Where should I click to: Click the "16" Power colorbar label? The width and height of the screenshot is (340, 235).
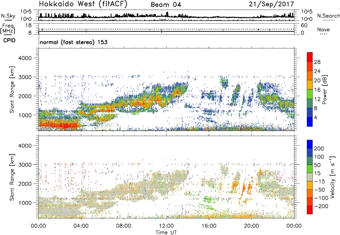[x=317, y=90]
